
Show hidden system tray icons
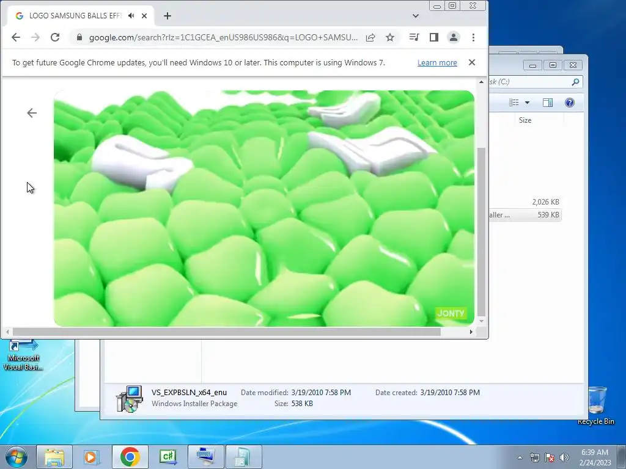coord(520,457)
